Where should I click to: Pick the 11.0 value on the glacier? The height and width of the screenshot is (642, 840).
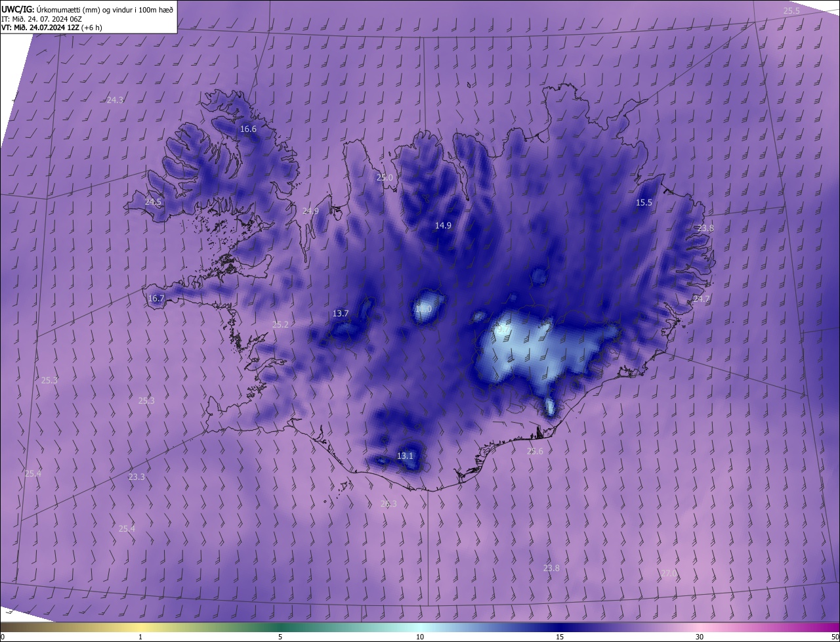[x=424, y=309]
